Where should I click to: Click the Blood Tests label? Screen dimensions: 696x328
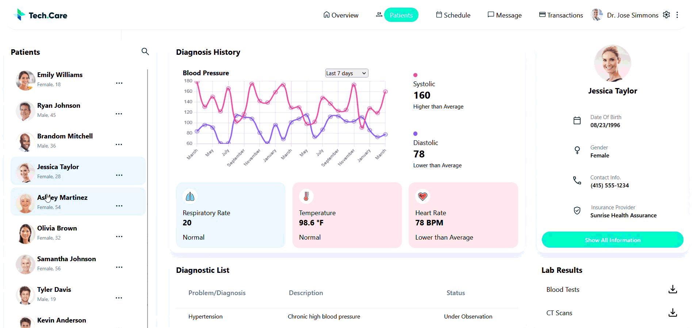point(563,290)
